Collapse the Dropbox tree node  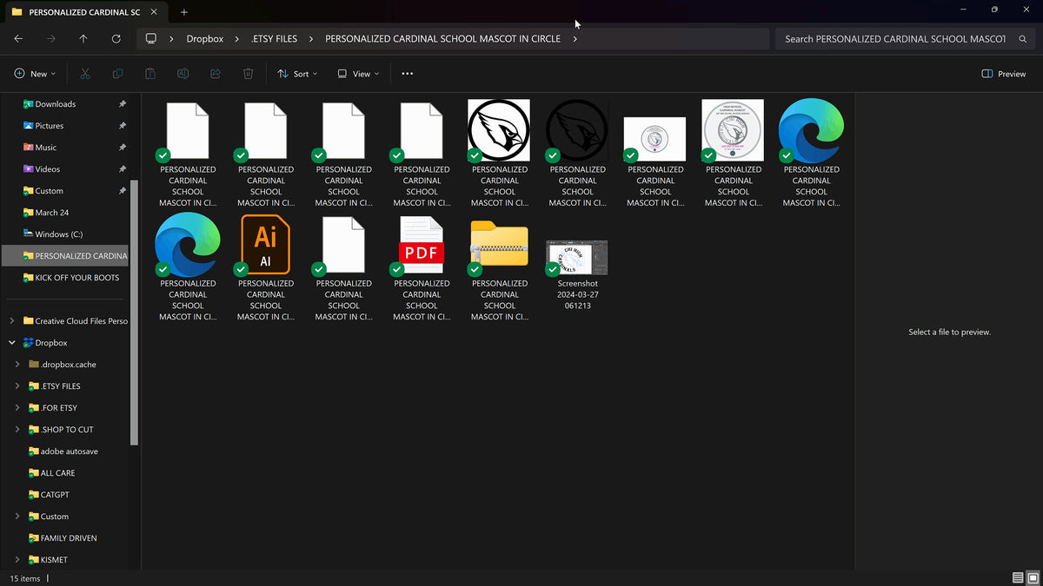12,343
